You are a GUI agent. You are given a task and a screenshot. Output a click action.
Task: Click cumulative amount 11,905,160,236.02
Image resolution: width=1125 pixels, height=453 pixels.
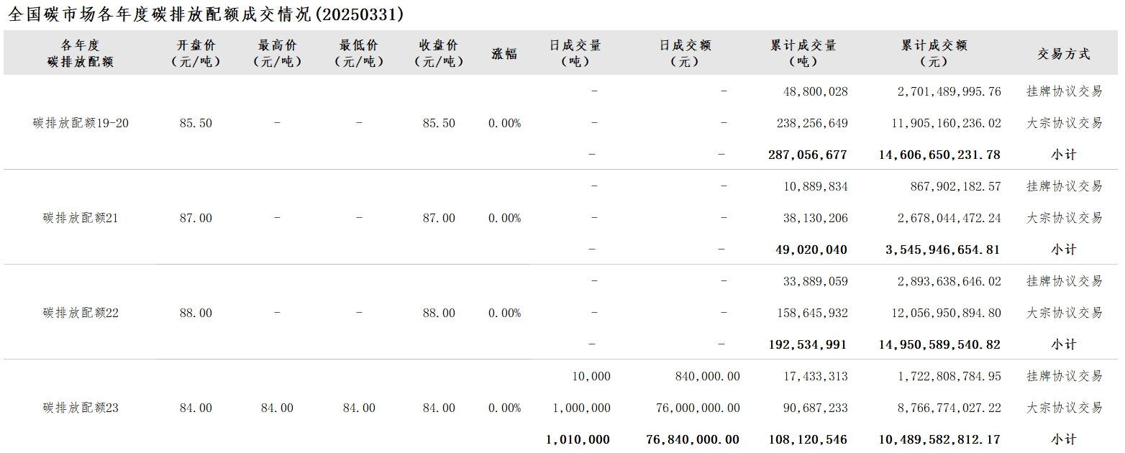click(x=946, y=123)
